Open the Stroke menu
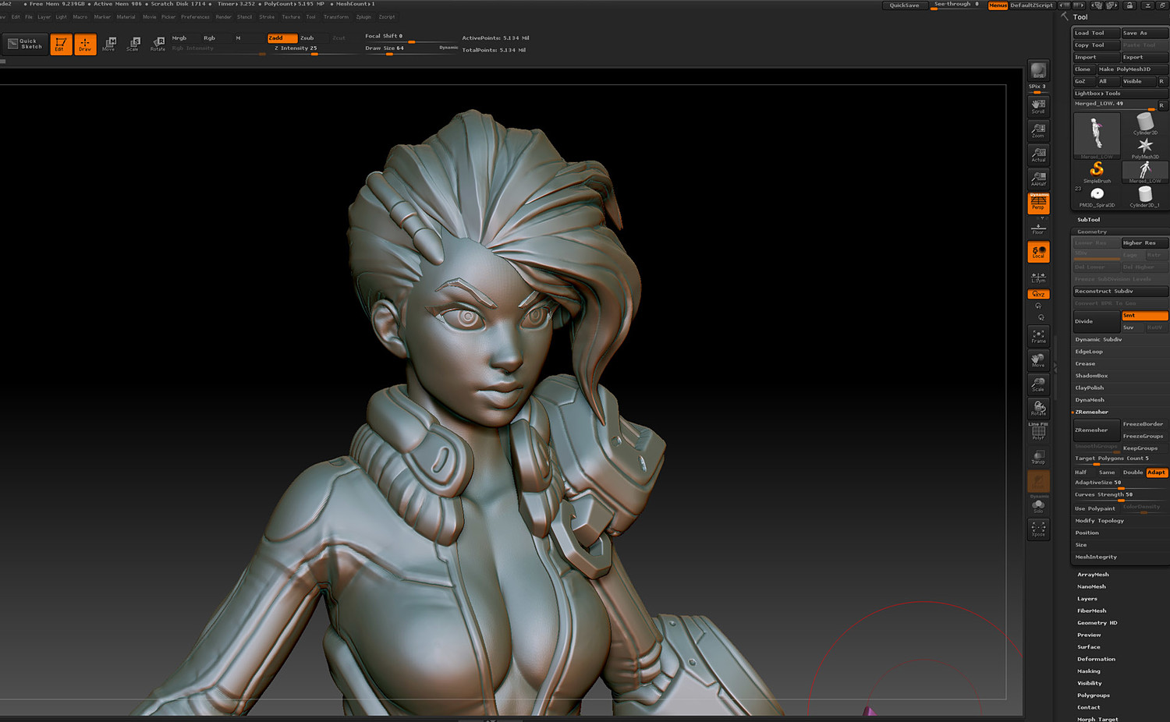Image resolution: width=1170 pixels, height=722 pixels. [x=267, y=16]
